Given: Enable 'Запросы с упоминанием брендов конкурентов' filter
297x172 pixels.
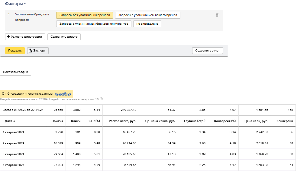Looking at the screenshot, I should [94, 24].
